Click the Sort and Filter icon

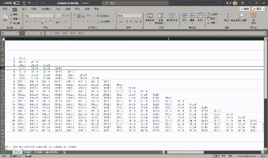click(x=229, y=16)
